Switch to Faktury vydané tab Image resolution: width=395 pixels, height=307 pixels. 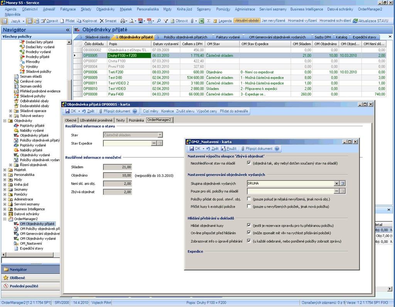tap(228, 37)
